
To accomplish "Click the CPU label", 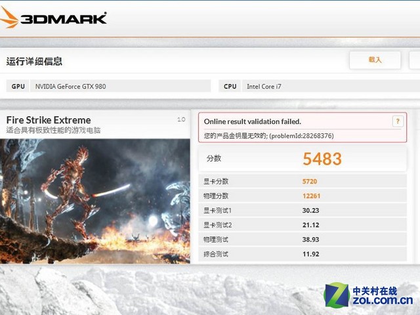I will (230, 86).
